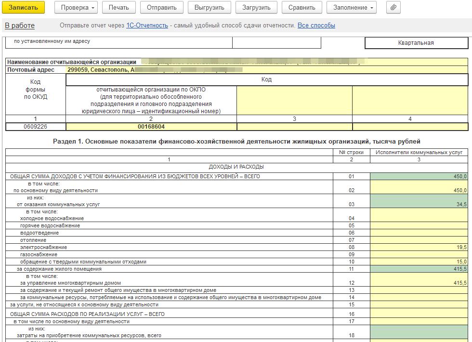Click the label электроснабжение
Screen dimensions: 472x342
tap(43, 247)
